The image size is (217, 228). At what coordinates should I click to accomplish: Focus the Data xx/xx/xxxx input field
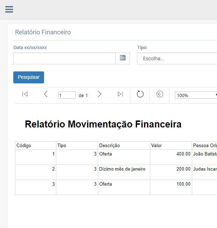point(64,58)
